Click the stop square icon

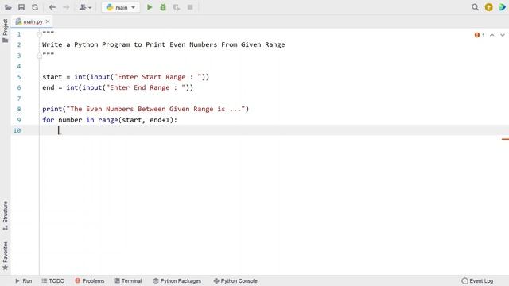[190, 7]
